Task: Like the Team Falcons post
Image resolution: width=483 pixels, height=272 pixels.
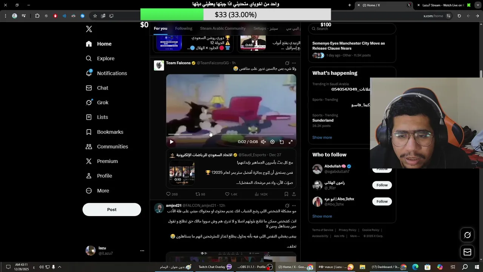Action: point(231,194)
